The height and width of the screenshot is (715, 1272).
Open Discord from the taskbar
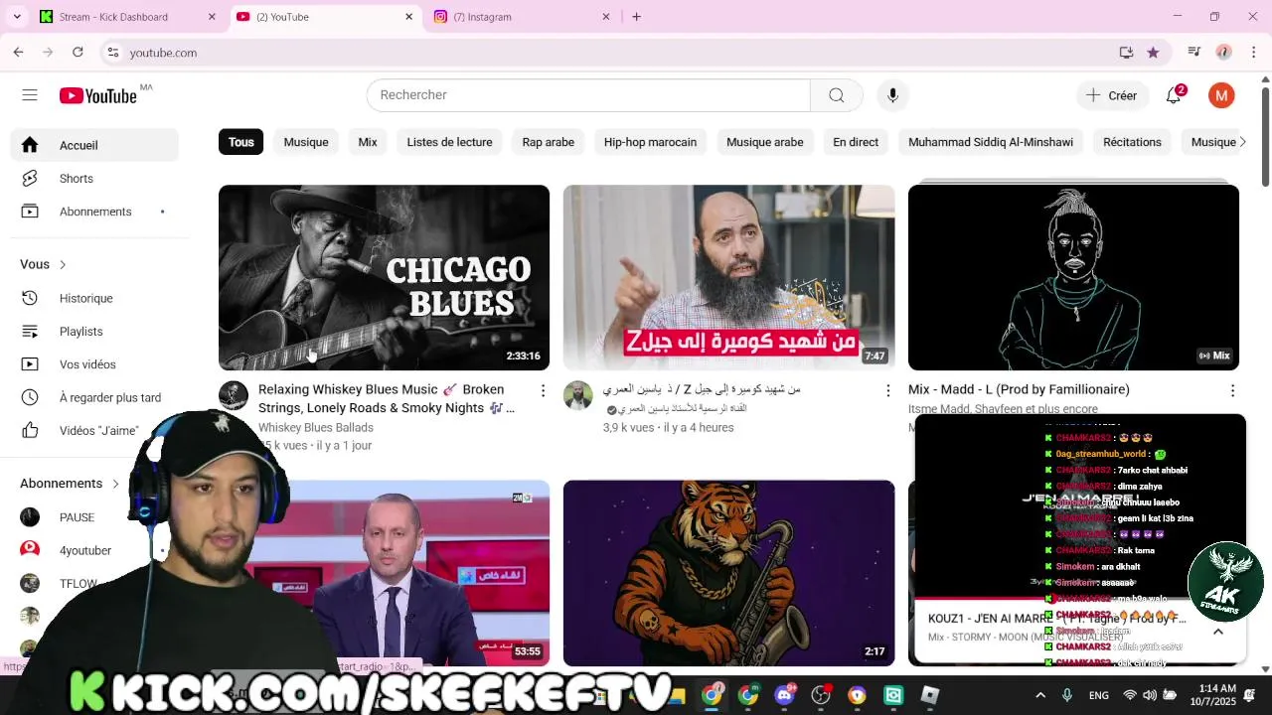click(784, 695)
